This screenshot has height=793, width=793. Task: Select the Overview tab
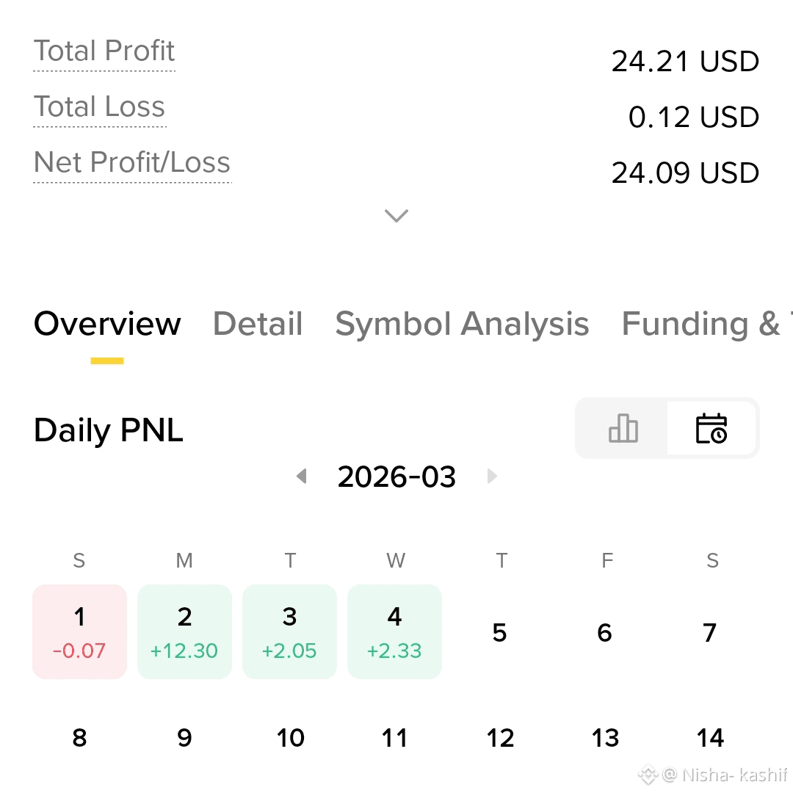(107, 324)
